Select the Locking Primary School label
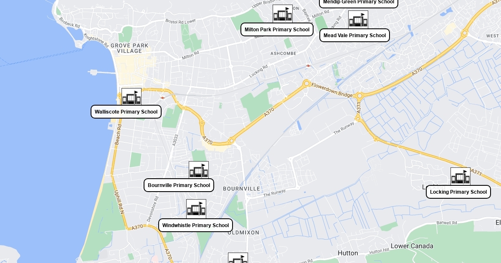501x263 pixels. pos(458,192)
